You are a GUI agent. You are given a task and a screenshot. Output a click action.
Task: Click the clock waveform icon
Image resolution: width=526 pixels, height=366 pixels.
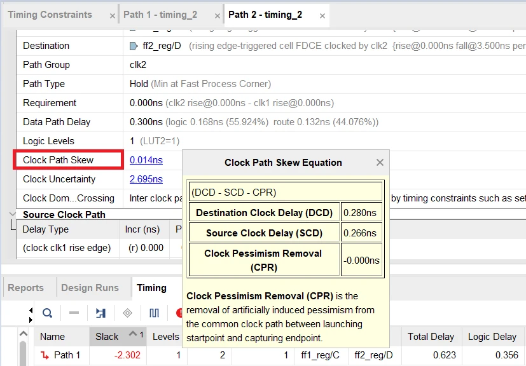click(x=154, y=313)
